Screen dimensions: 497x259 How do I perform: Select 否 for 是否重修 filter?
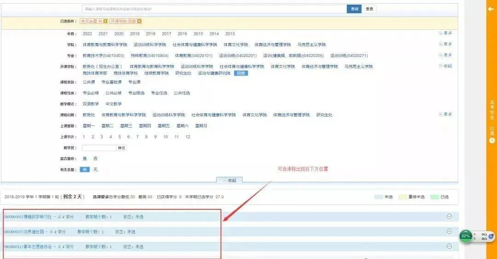[95, 158]
